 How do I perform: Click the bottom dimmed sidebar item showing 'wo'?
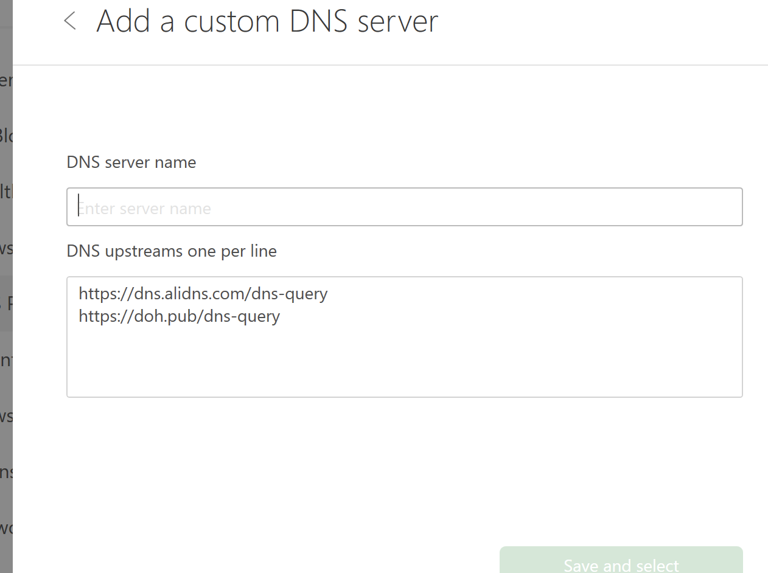6,527
